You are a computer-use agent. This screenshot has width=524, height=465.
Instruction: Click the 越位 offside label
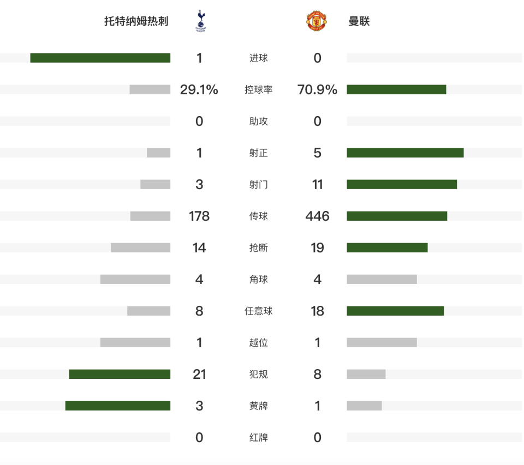(x=258, y=342)
